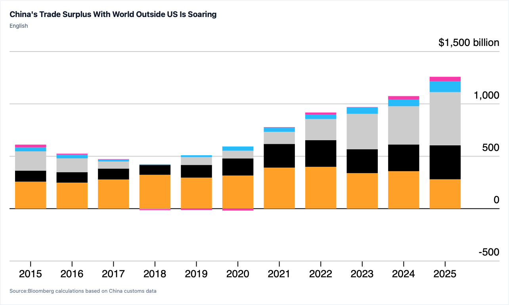Click the orange segment of the 2023 bar
The image size is (509, 305).
(x=362, y=191)
